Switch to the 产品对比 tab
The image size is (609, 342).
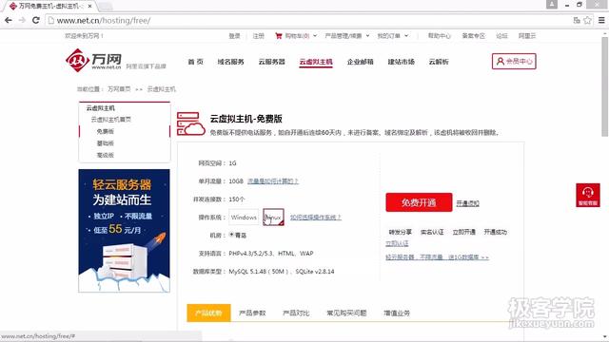(x=296, y=313)
